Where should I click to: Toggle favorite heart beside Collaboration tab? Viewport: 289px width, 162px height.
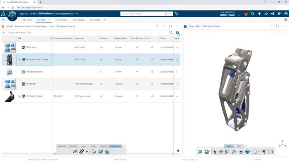[124, 146]
